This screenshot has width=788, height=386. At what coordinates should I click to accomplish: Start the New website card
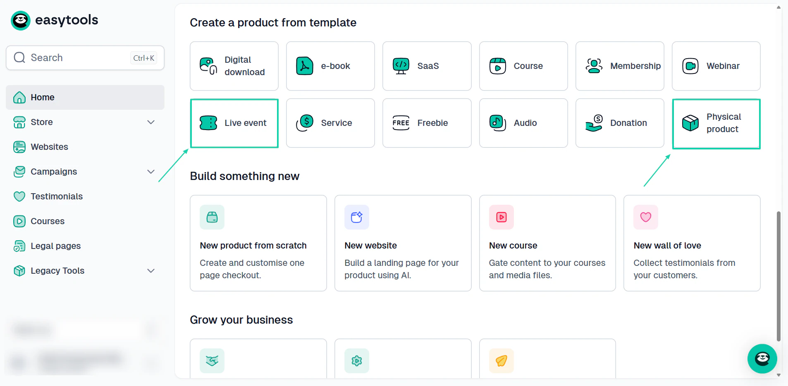(403, 243)
